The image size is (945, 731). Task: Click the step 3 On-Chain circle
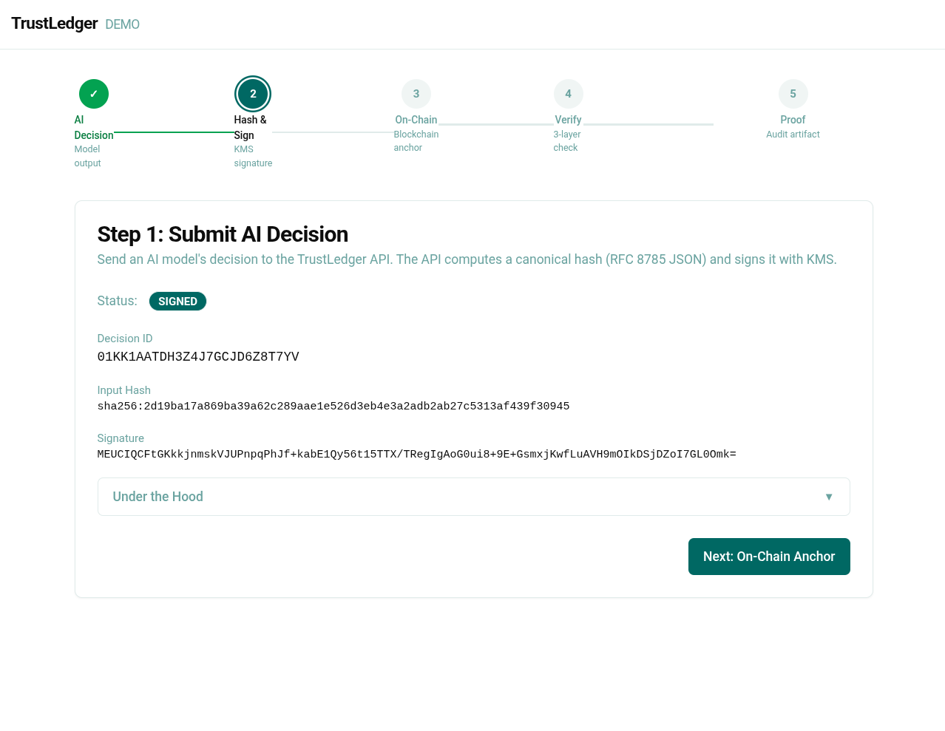(416, 94)
